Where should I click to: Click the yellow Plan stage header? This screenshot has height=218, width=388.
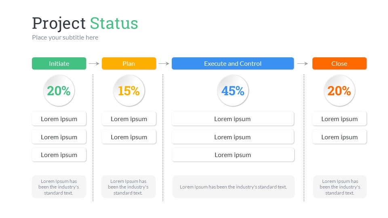point(129,63)
